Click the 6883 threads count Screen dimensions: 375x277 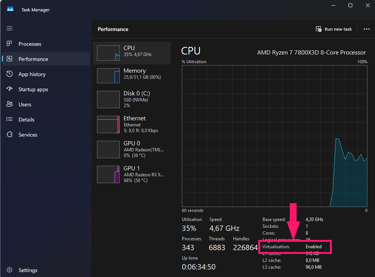pyautogui.click(x=217, y=247)
